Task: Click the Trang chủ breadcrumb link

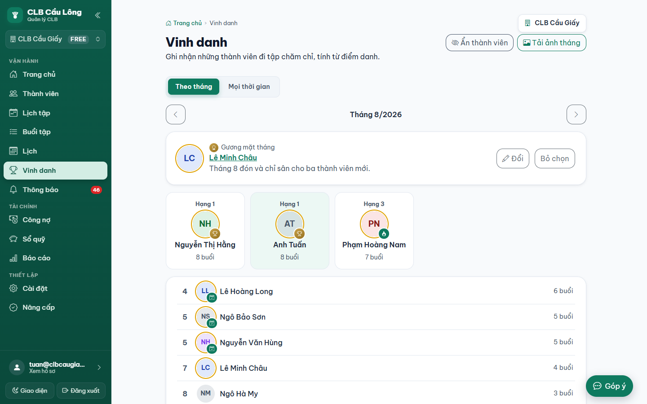Action: click(x=184, y=23)
